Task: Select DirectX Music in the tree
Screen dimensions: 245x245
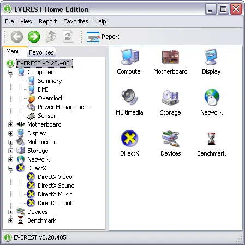Action: 55,194
